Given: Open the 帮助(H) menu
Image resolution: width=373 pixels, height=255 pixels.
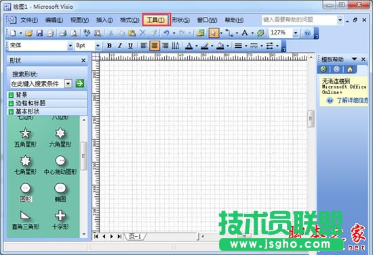Looking at the screenshot, I should (x=235, y=20).
